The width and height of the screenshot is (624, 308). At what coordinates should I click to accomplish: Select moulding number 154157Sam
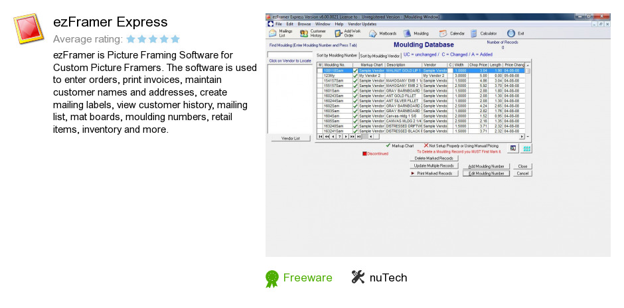(x=337, y=81)
